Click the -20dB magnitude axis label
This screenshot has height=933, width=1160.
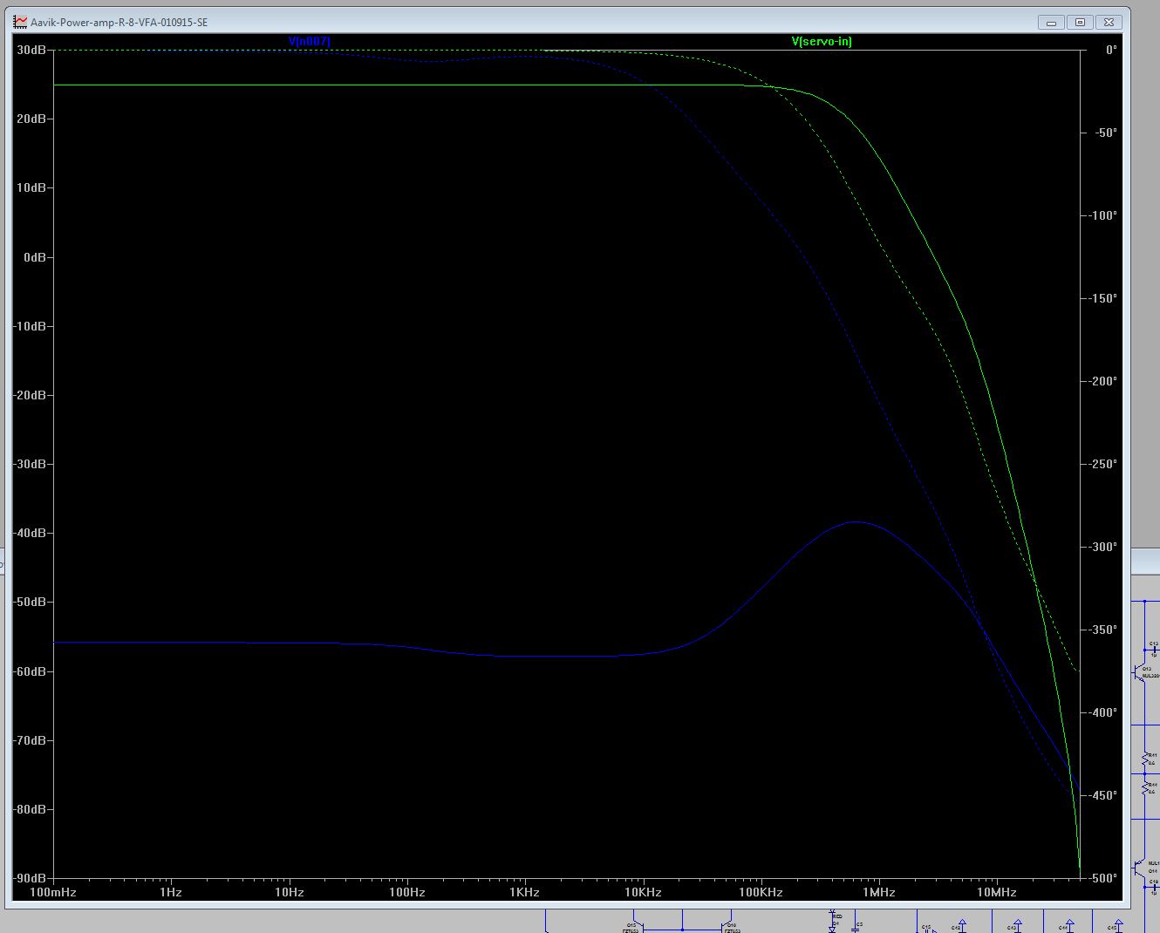(x=30, y=395)
